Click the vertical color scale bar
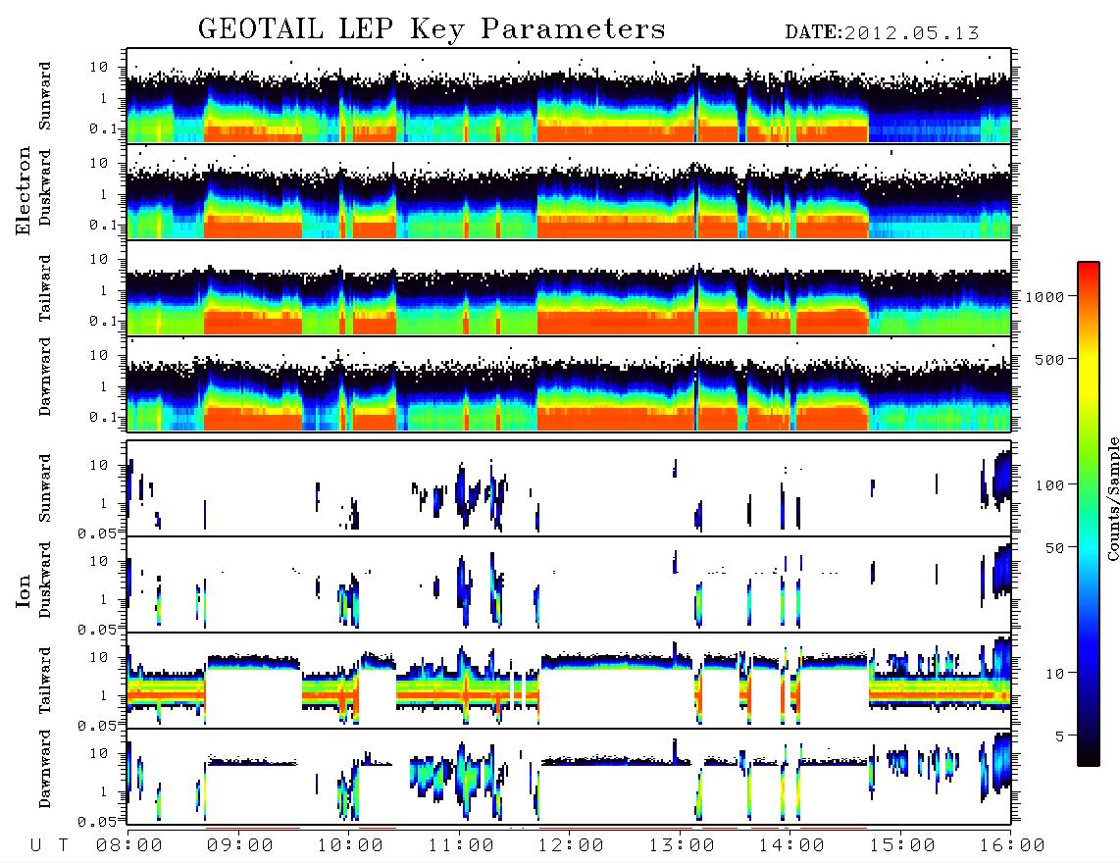Viewport: 1120px width, 863px height. click(1089, 514)
